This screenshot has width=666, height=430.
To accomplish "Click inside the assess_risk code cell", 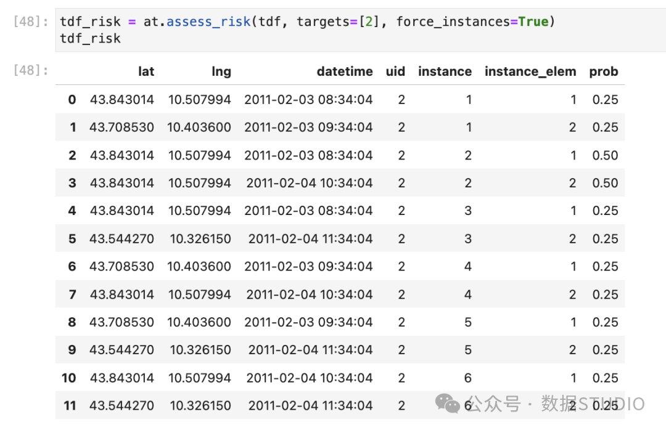I will tap(360, 30).
